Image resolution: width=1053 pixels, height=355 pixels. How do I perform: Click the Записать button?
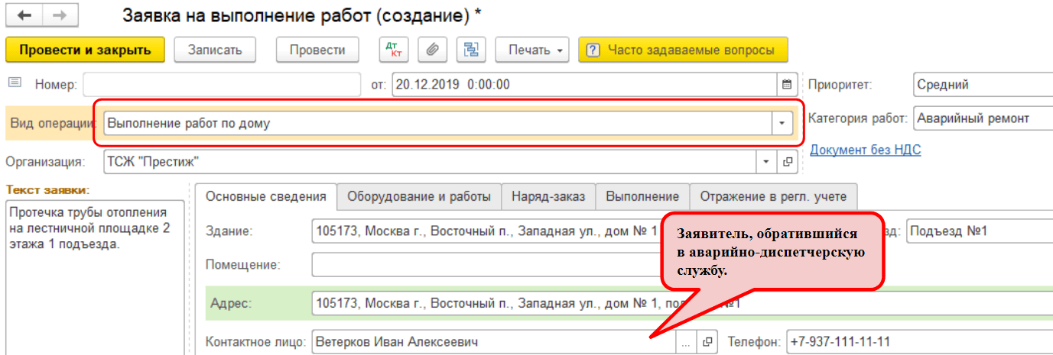215,50
